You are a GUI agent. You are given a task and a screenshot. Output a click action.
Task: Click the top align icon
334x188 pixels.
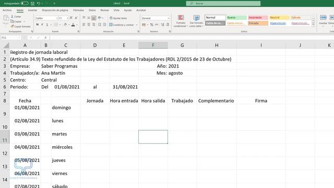(x=84, y=18)
